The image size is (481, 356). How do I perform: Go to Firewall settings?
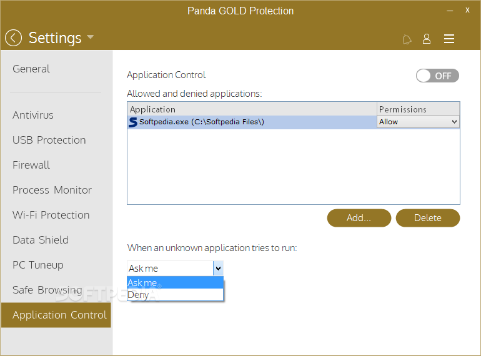pos(31,165)
